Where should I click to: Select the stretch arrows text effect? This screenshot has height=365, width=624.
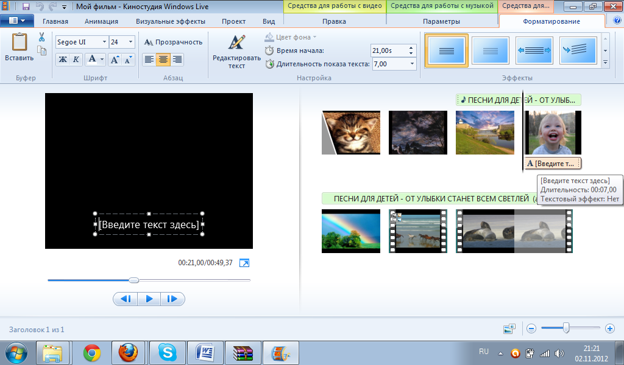coord(534,50)
